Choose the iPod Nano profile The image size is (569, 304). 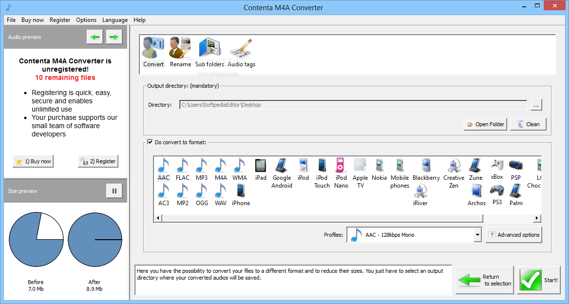341,173
